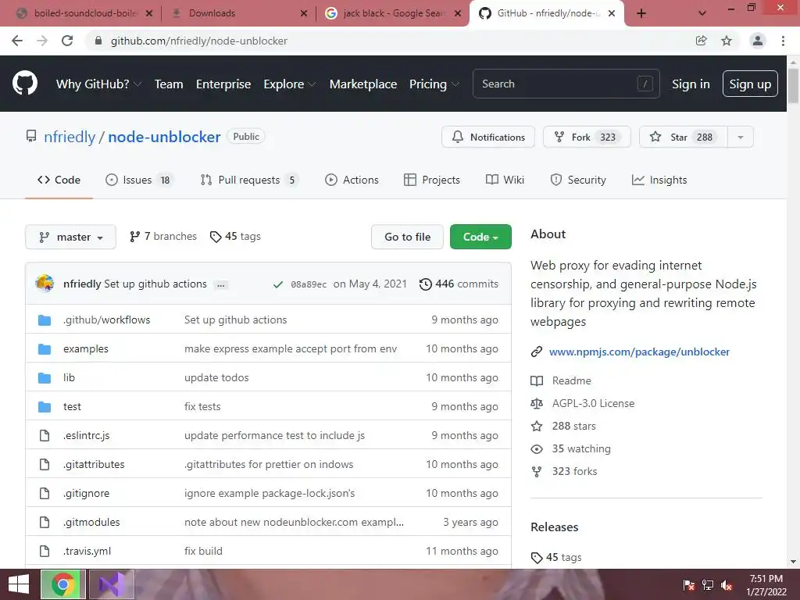Click the Notifications bell button
The width and height of the screenshot is (800, 600).
(x=488, y=137)
